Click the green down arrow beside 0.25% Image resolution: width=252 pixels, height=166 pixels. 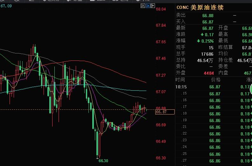pos(199,41)
